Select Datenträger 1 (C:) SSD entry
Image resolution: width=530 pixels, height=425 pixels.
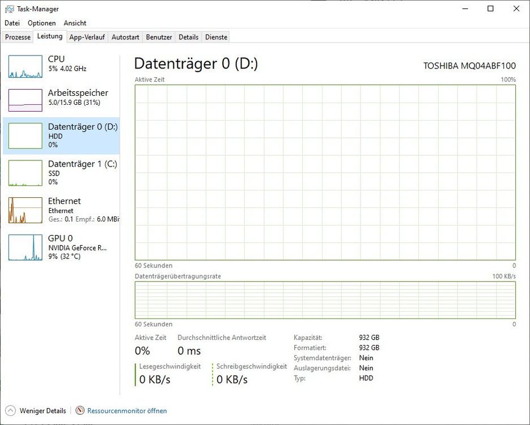click(61, 173)
